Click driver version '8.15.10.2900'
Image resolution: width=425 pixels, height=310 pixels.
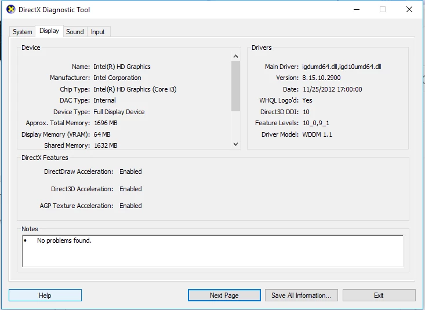321,78
